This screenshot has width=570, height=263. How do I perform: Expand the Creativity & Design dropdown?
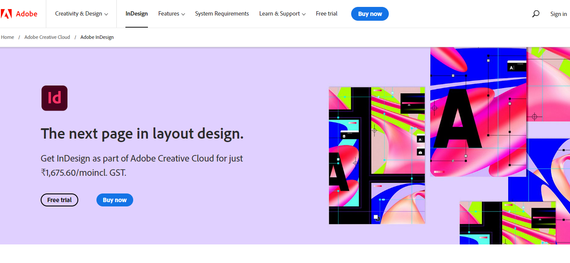[78, 13]
